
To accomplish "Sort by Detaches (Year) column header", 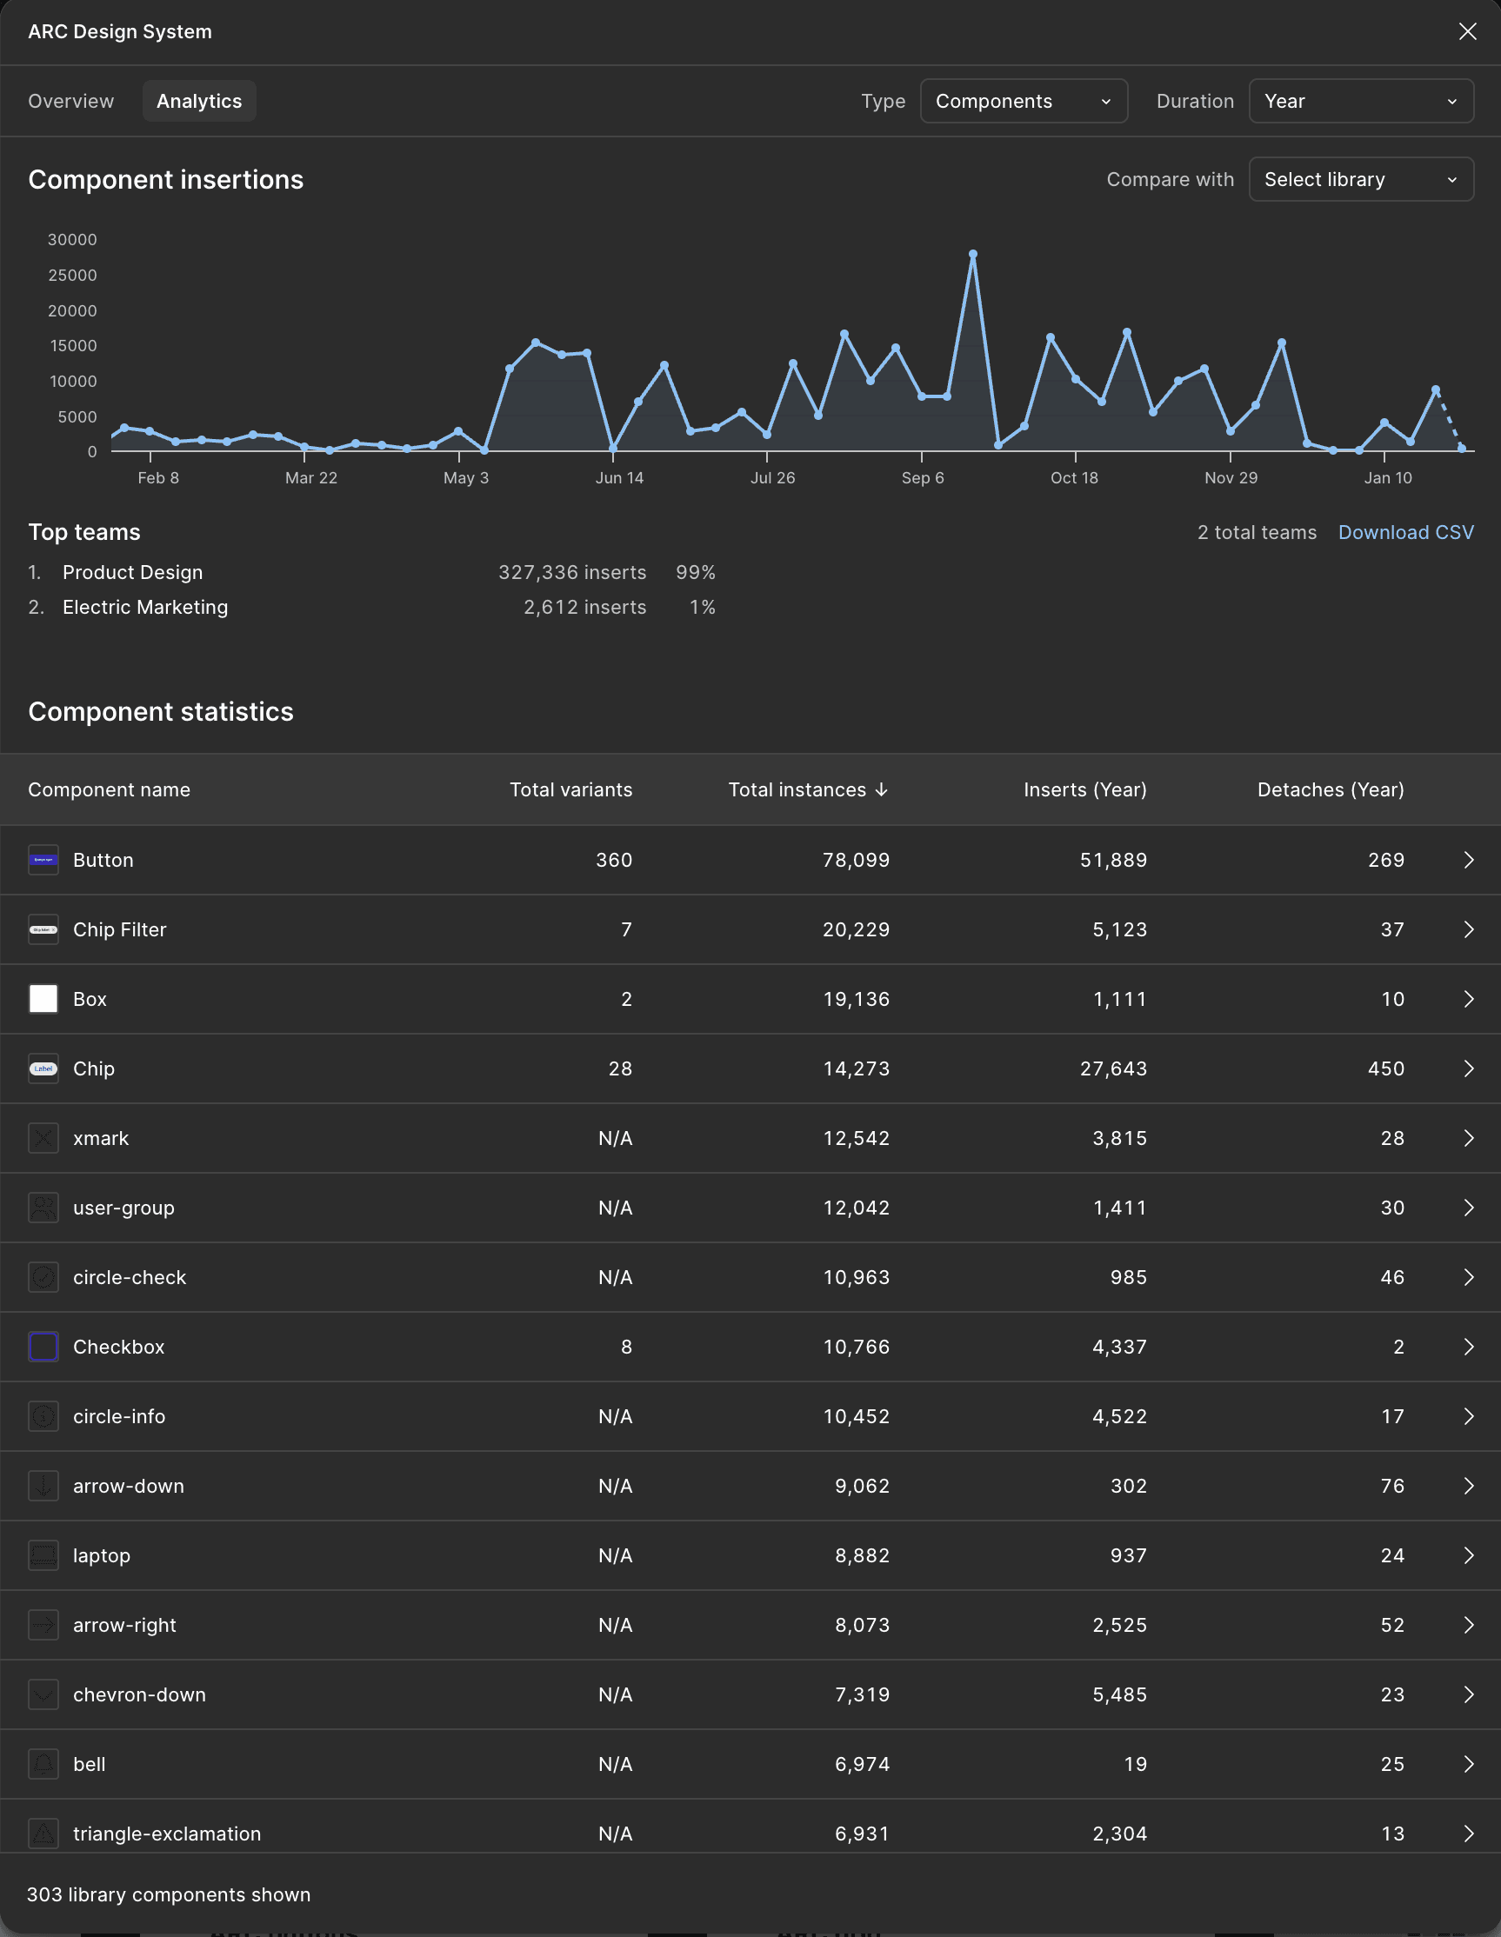I will pos(1330,789).
